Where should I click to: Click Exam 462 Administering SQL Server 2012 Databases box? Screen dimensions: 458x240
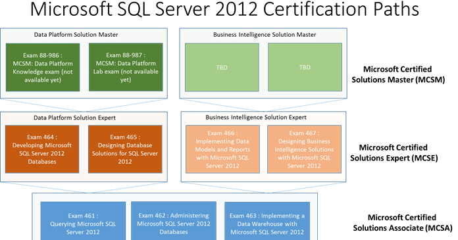click(x=174, y=221)
